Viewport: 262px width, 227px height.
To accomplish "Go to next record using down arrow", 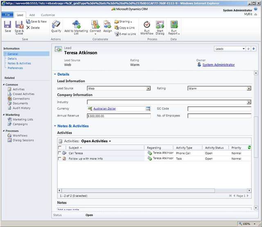I will (x=254, y=49).
